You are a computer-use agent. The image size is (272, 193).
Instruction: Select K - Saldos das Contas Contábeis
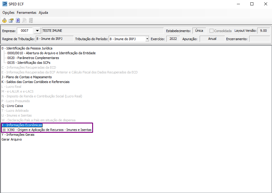coord(35,82)
